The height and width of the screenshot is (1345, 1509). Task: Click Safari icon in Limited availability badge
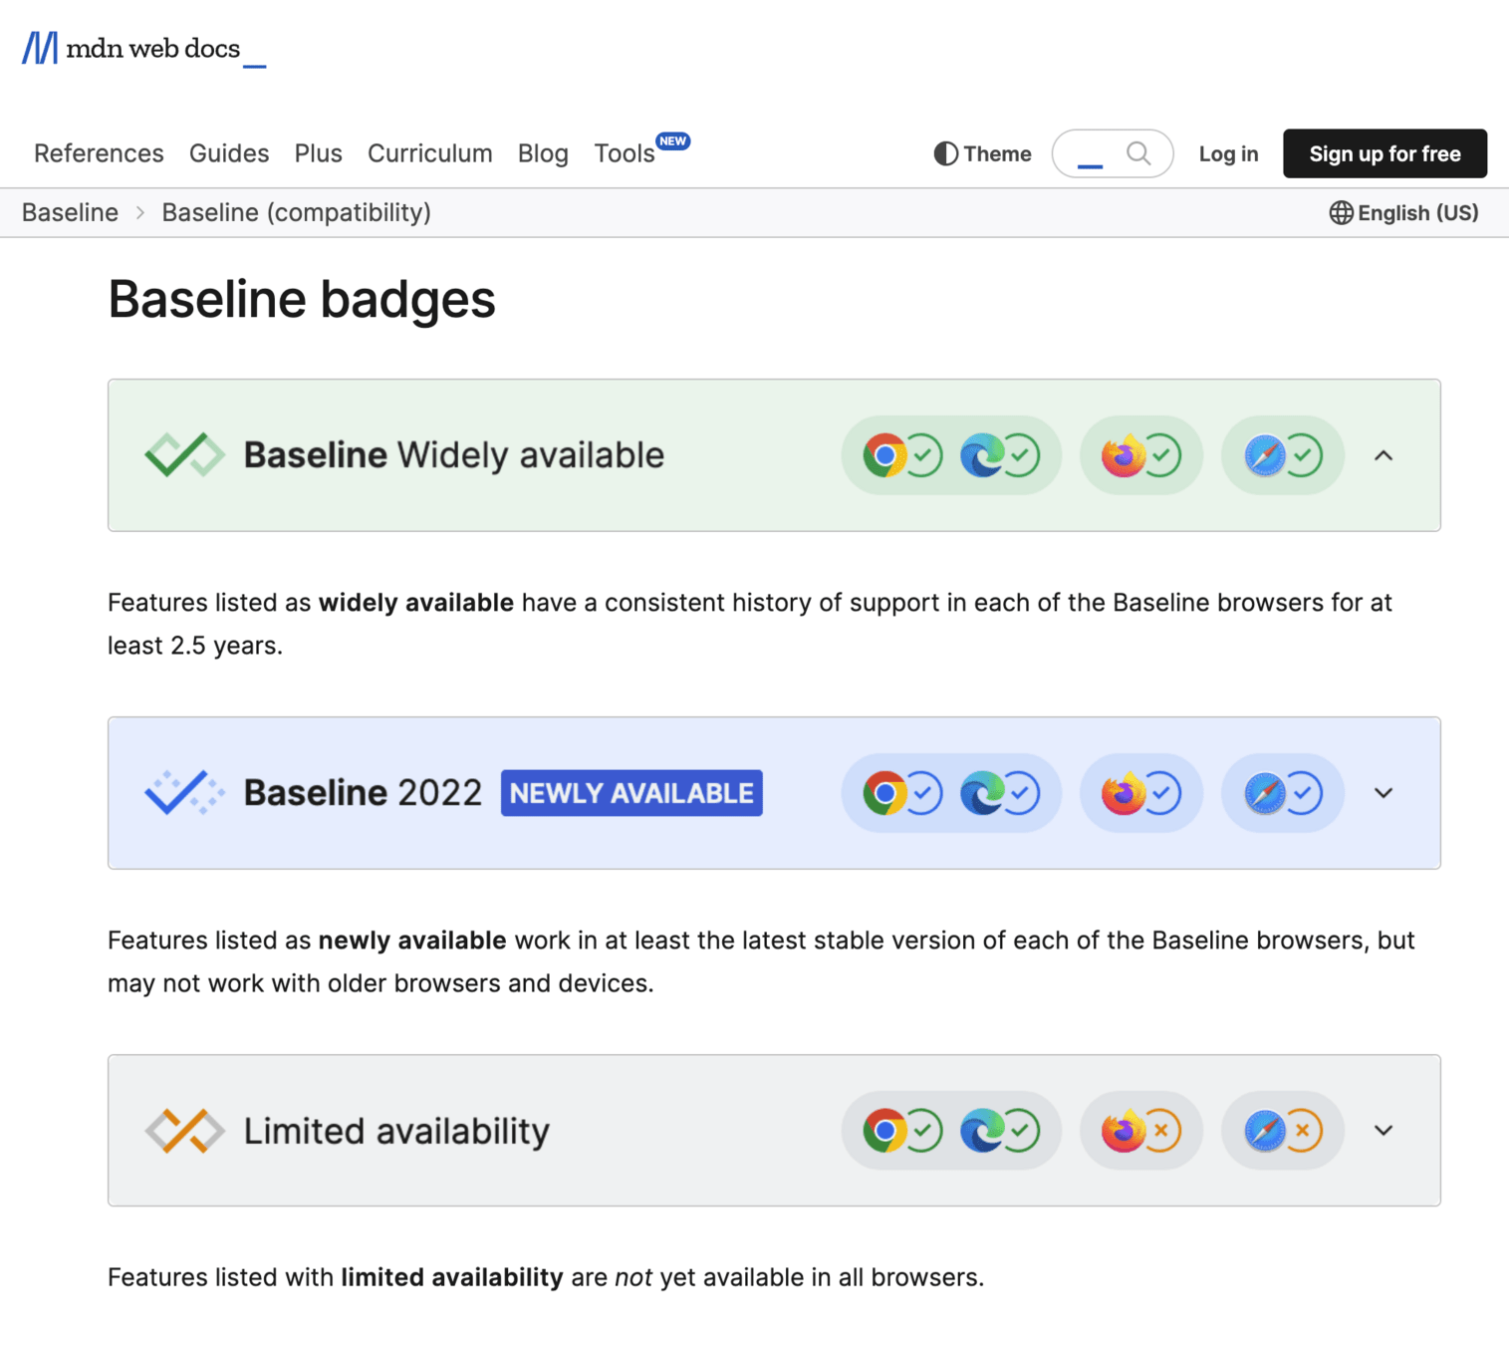[x=1264, y=1131]
